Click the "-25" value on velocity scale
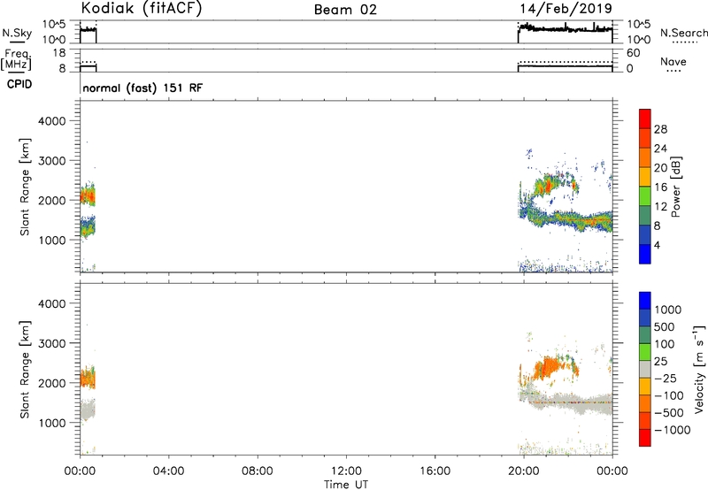This screenshot has width=708, height=490. 666,379
